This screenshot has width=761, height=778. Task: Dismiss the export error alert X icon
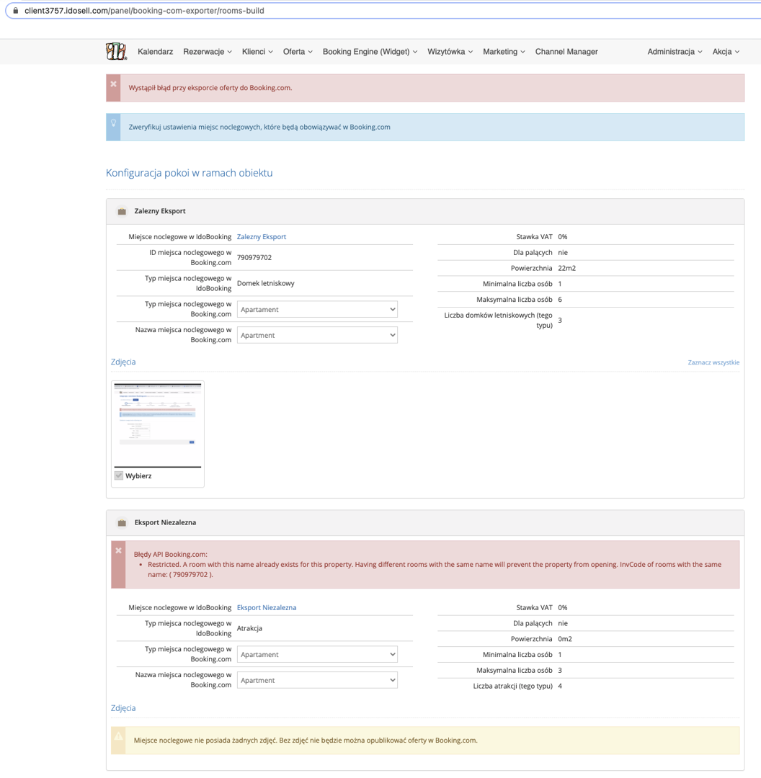coord(114,84)
